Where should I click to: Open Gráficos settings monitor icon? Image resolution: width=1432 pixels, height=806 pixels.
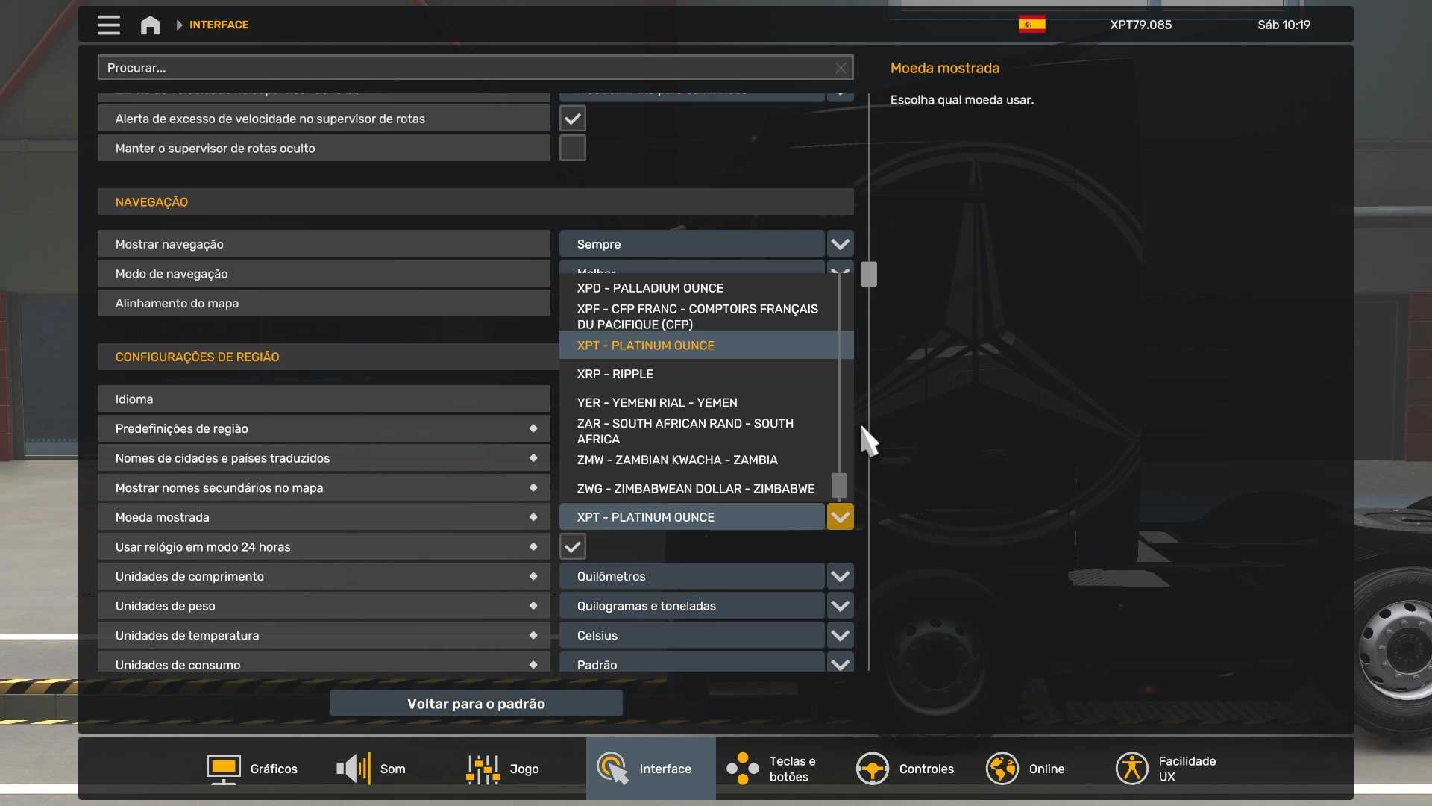point(223,769)
